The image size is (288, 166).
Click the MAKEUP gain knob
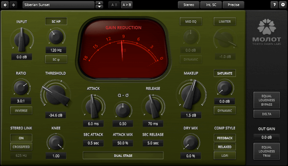point(191,95)
